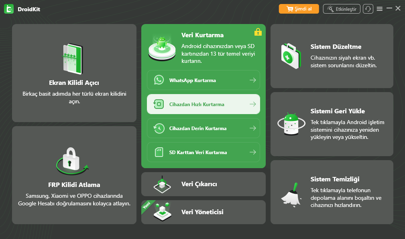Image resolution: width=405 pixels, height=239 pixels.
Task: Open the Veri Çıkarıcı panel
Action: pyautogui.click(x=203, y=184)
